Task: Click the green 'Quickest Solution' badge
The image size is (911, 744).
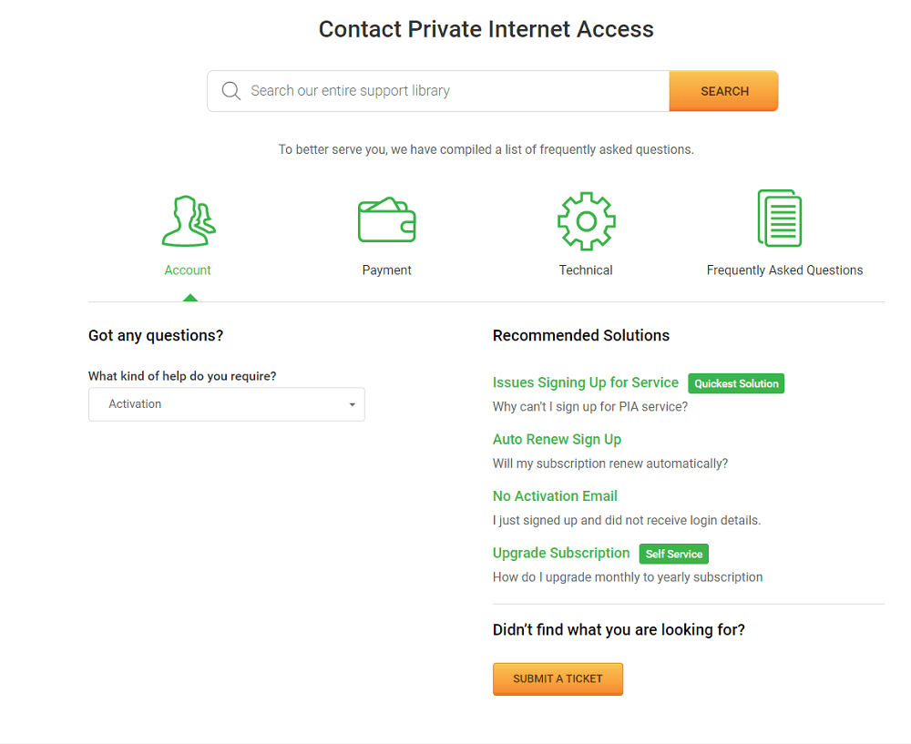Action: pyautogui.click(x=736, y=383)
